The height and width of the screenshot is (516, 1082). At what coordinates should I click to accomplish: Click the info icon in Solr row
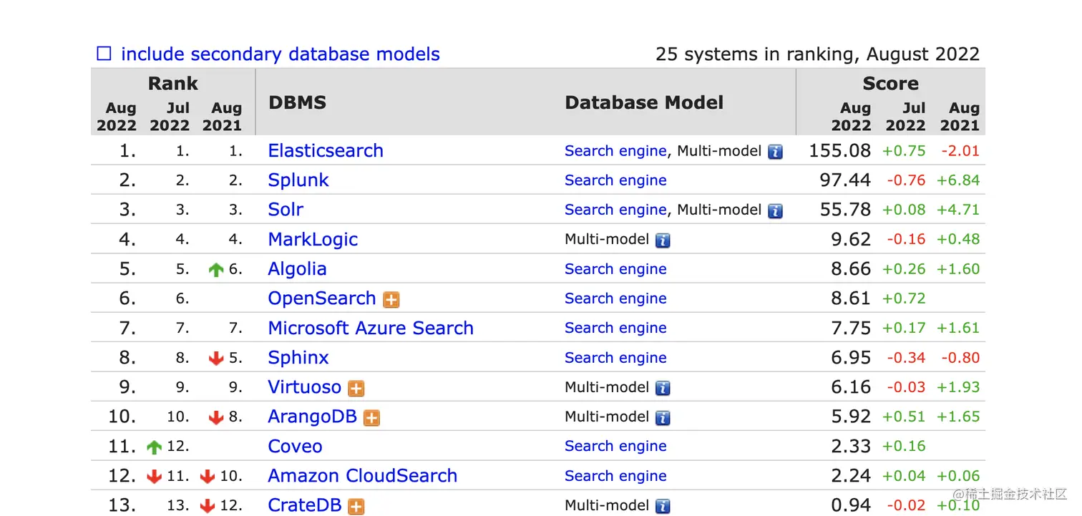[775, 211]
